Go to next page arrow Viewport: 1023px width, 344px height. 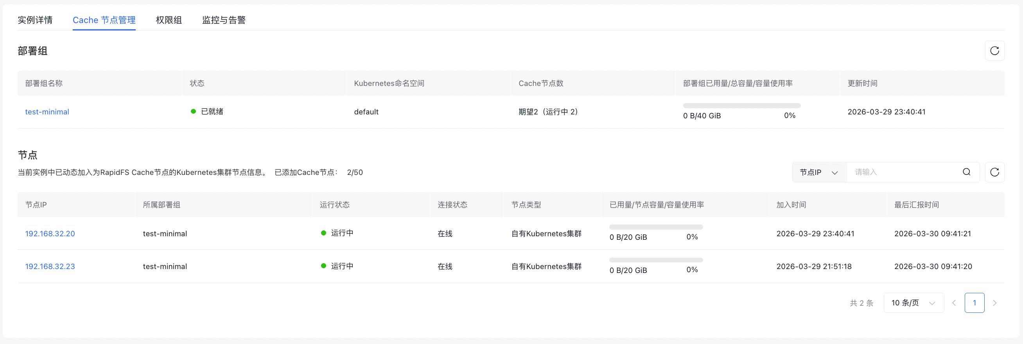pos(994,303)
